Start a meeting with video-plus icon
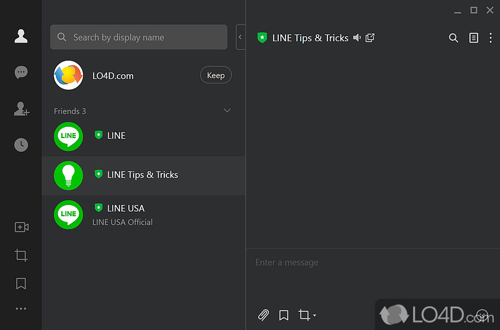The image size is (500, 330). pyautogui.click(x=21, y=227)
